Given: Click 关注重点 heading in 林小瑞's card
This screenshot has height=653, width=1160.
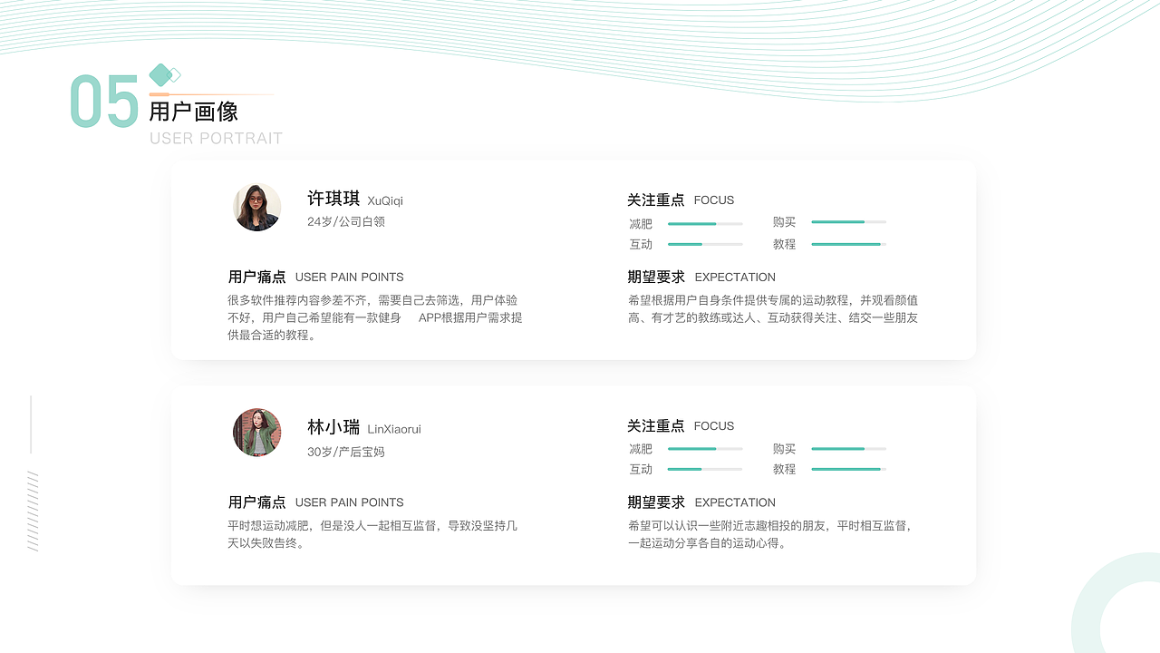Looking at the screenshot, I should coord(656,425).
